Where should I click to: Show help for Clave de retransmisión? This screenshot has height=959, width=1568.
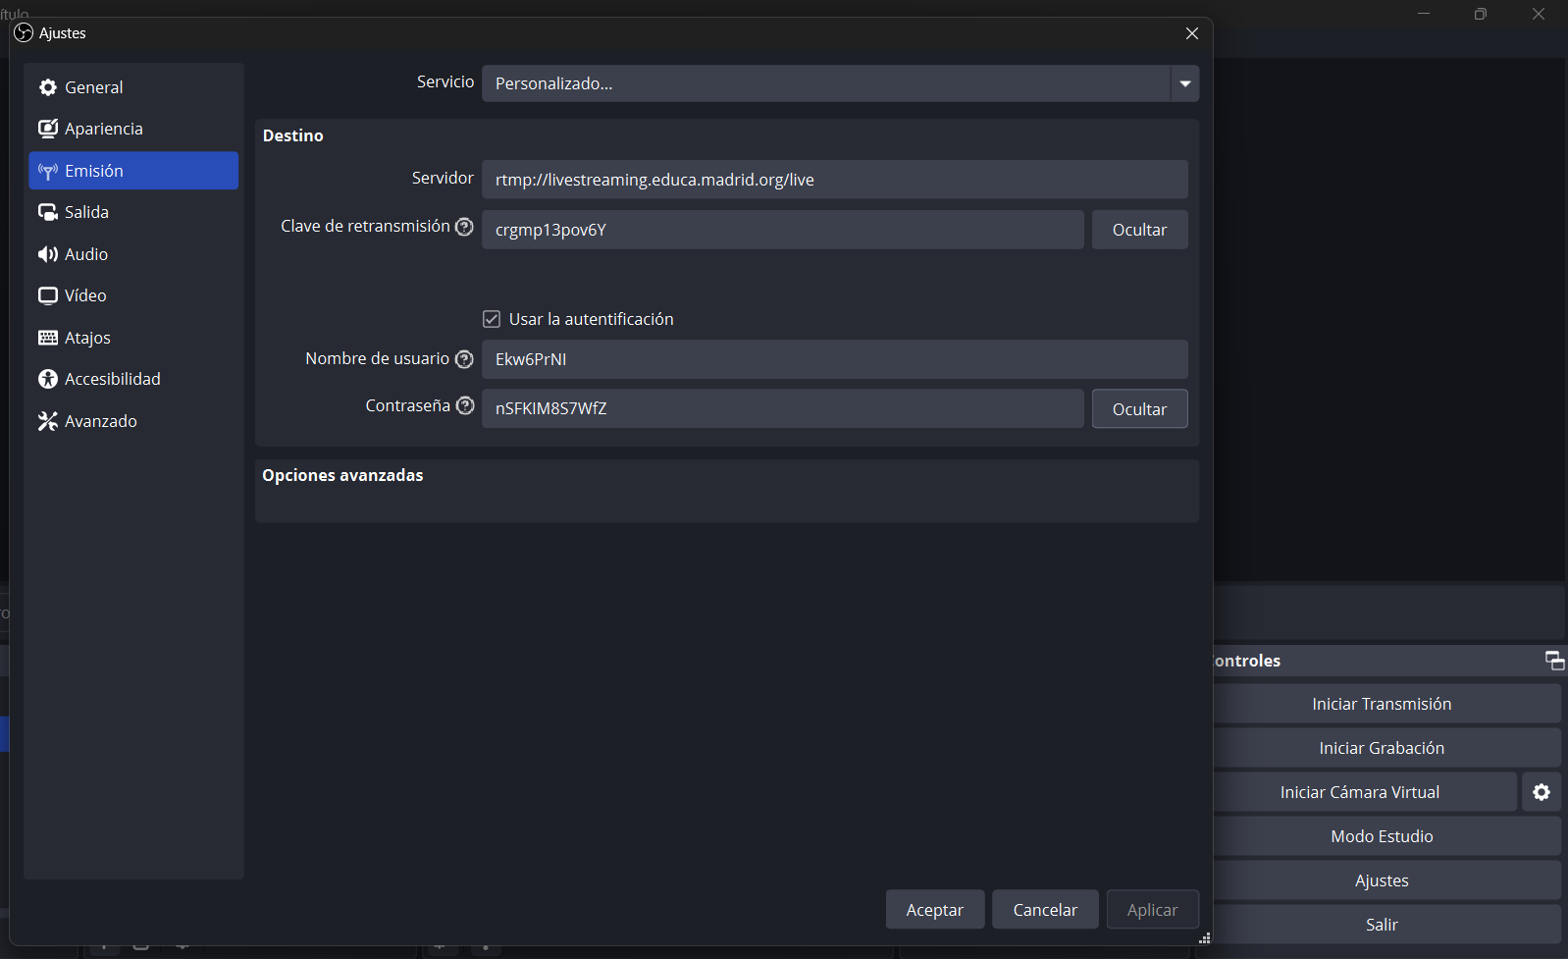pyautogui.click(x=464, y=227)
